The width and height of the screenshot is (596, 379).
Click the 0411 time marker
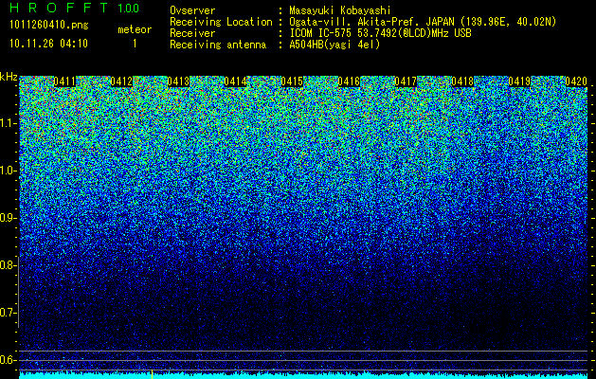[64, 81]
